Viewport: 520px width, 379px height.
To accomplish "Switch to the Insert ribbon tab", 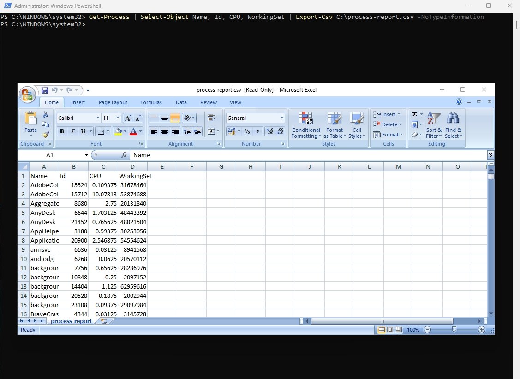I will (x=78, y=102).
